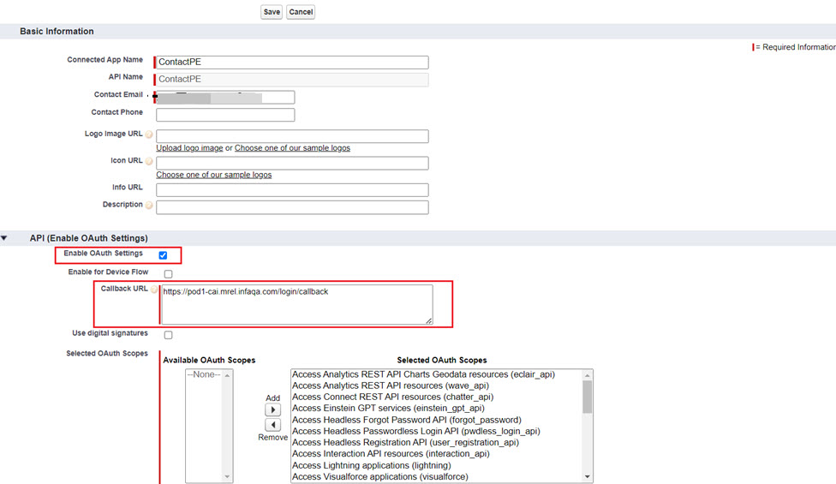The width and height of the screenshot is (836, 484).
Task: Click inside the Callback URL textarea
Action: pos(297,304)
